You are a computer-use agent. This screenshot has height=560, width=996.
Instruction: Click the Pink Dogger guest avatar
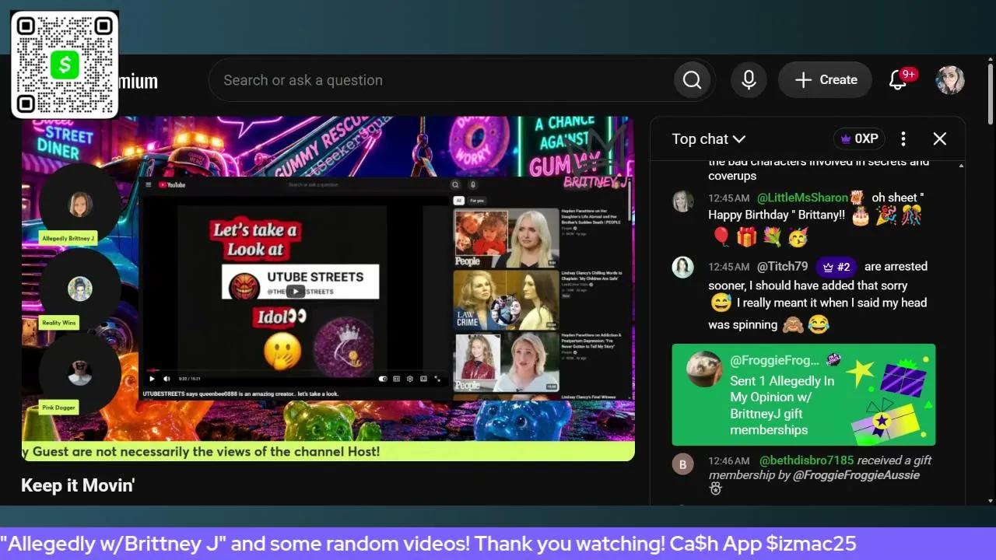click(80, 373)
